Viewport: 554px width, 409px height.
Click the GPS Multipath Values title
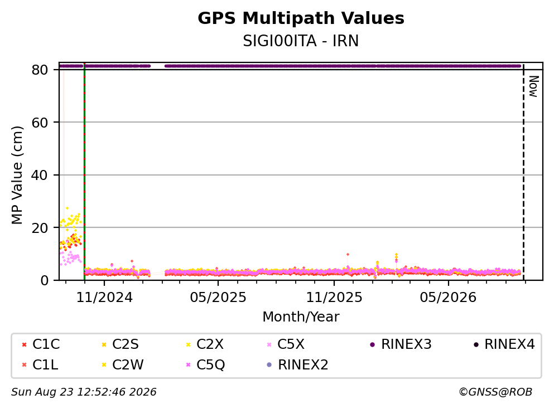coord(301,18)
